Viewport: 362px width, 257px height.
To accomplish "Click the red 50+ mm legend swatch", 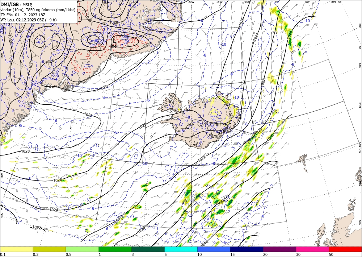I will coord(345,249).
